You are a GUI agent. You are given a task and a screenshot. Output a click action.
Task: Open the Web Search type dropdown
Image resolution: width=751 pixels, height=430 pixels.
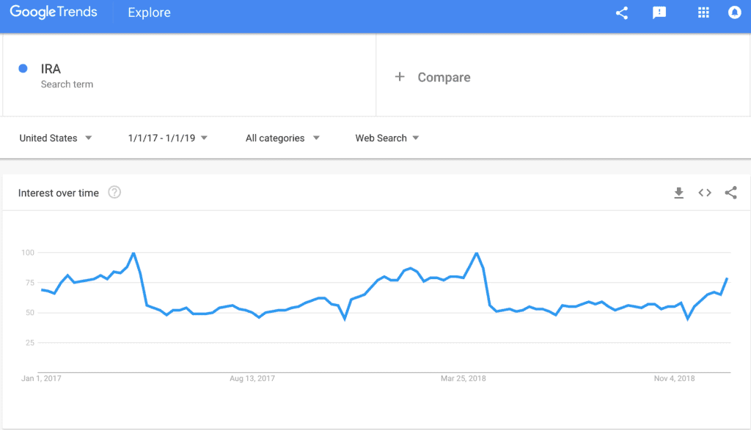pyautogui.click(x=387, y=138)
